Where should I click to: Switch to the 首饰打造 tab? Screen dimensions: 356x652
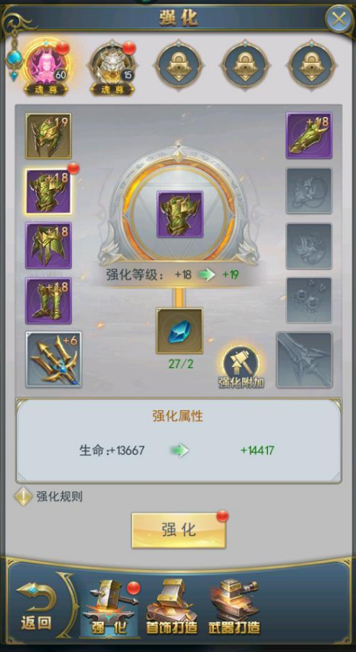click(x=172, y=607)
